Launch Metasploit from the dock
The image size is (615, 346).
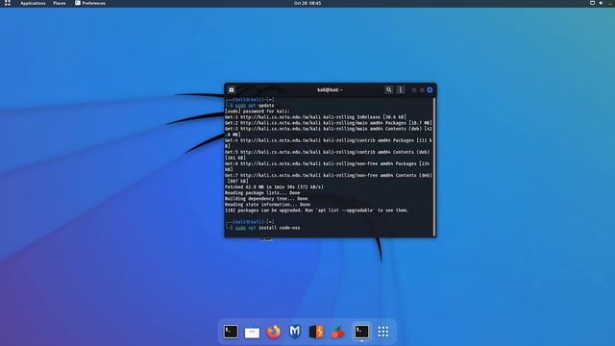pyautogui.click(x=295, y=332)
